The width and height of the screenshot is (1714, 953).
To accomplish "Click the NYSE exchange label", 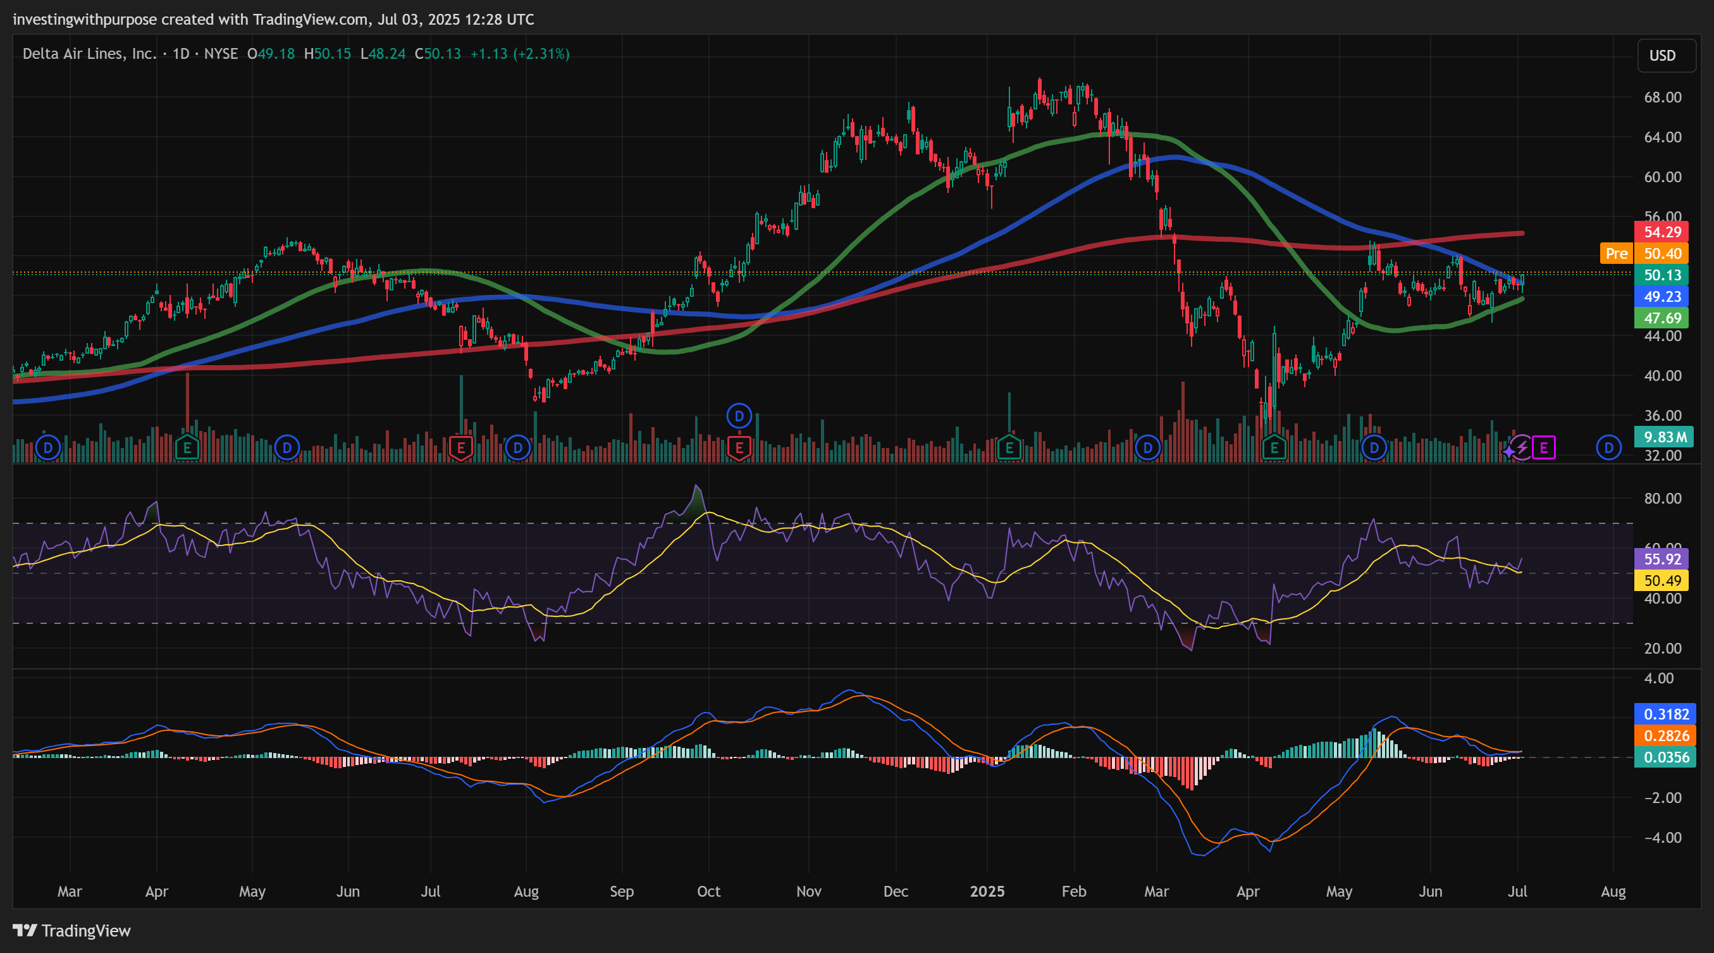I will tap(221, 54).
